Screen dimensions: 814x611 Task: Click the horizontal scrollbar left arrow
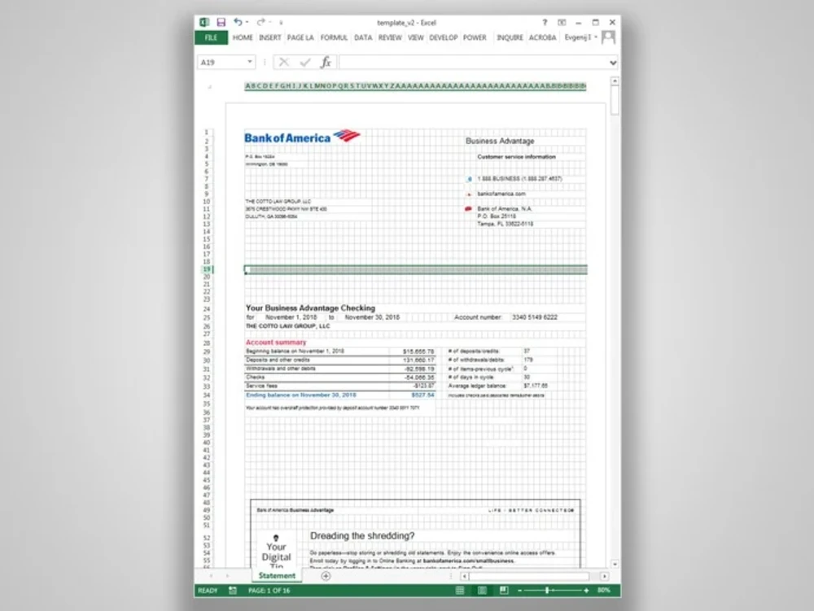coord(465,576)
